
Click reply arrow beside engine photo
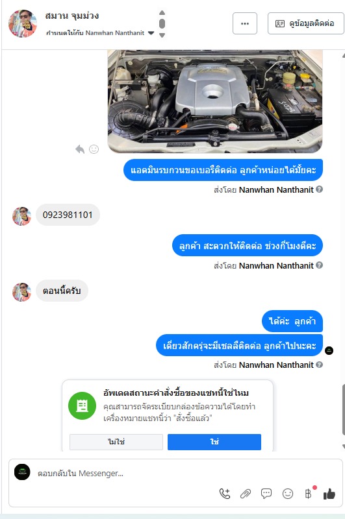(80, 149)
